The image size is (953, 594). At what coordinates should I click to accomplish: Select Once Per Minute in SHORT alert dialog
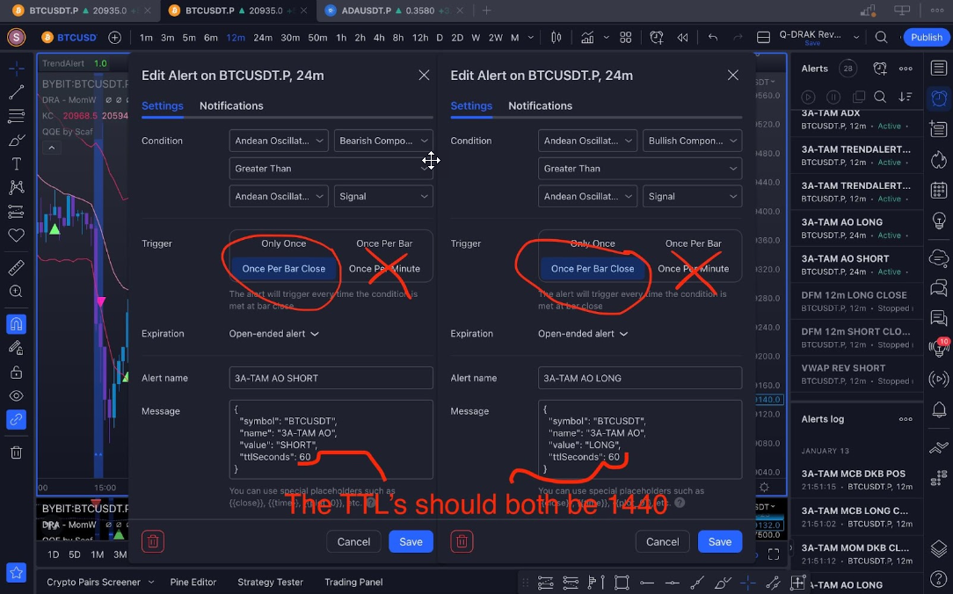pos(384,269)
